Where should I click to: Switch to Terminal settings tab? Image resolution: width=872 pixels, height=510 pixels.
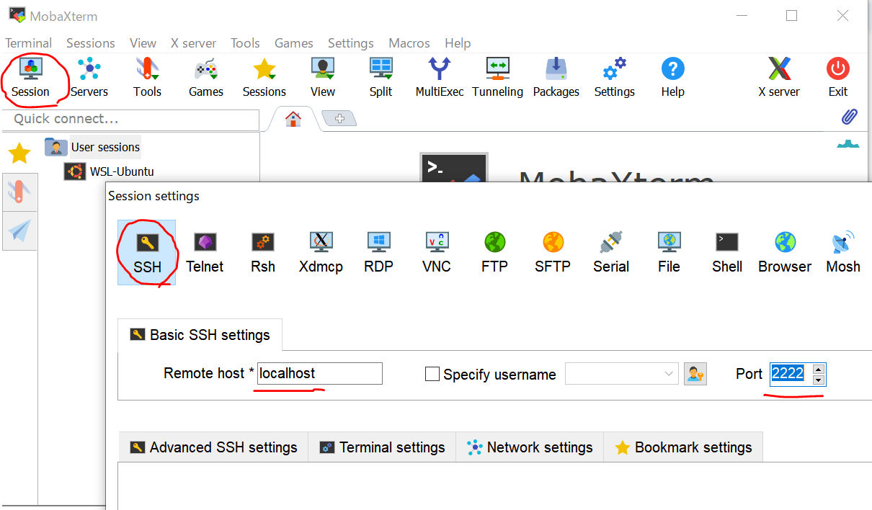click(x=383, y=447)
